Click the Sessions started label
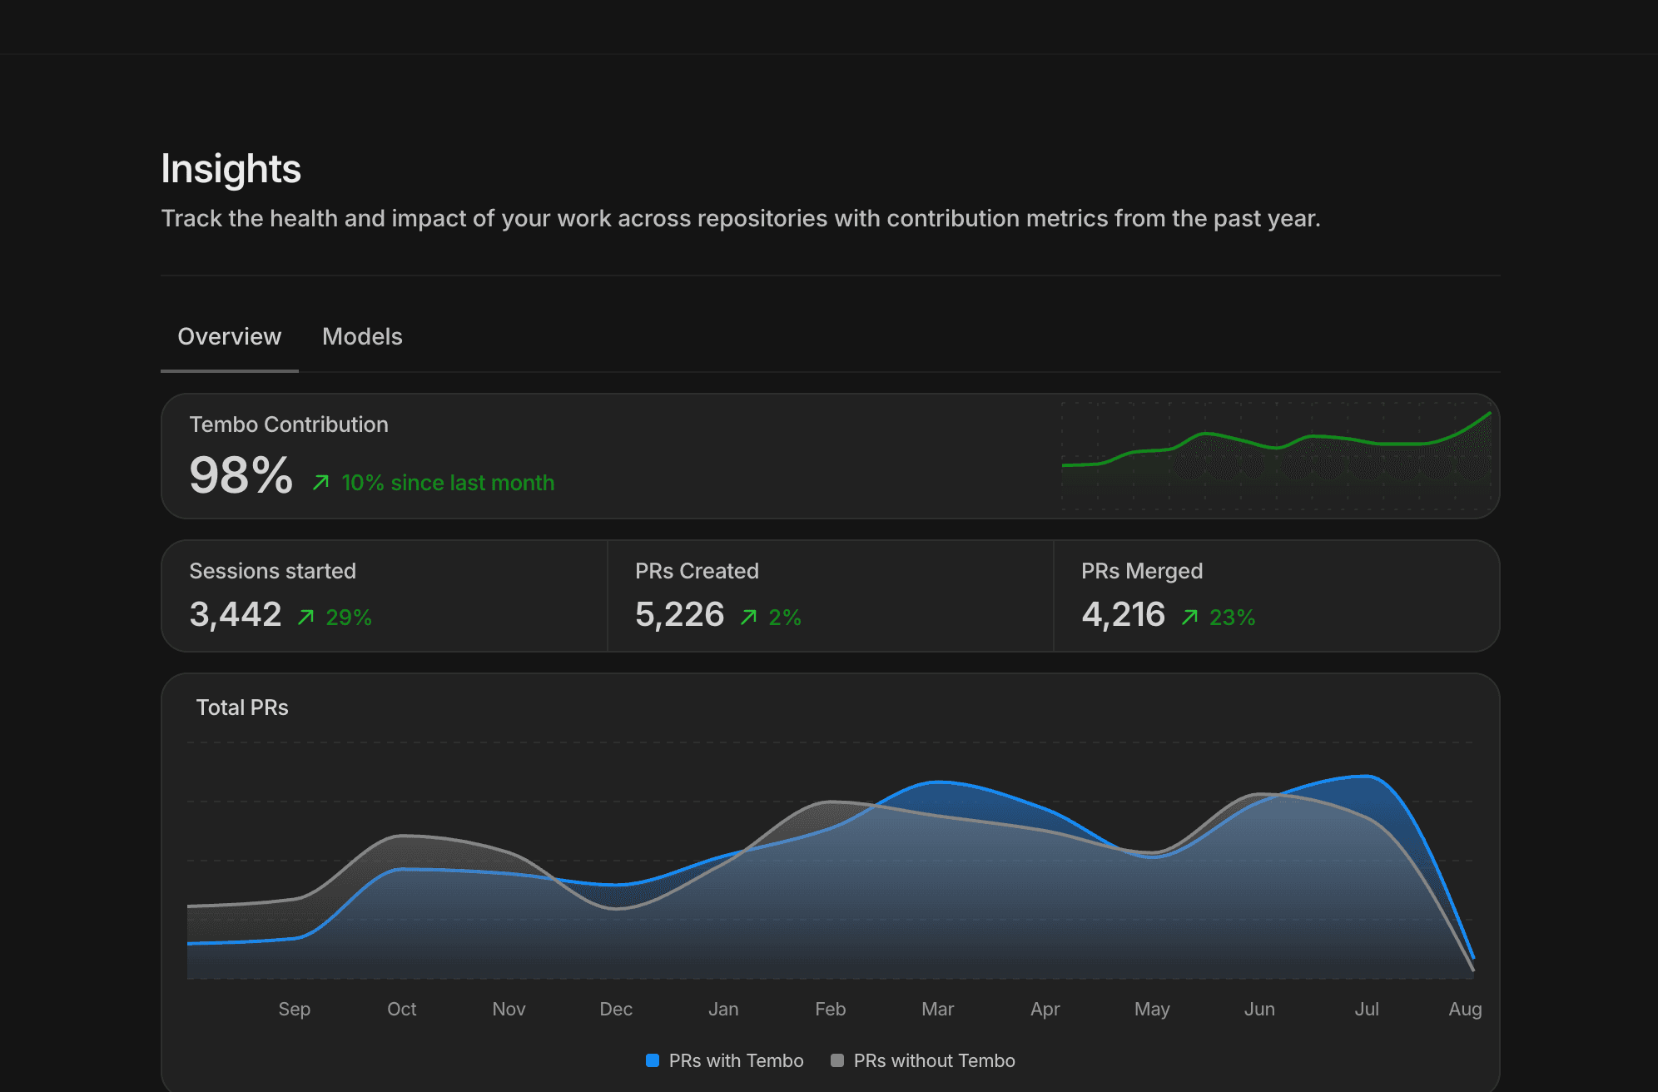Screen dimensions: 1658x1092 tap(273, 571)
